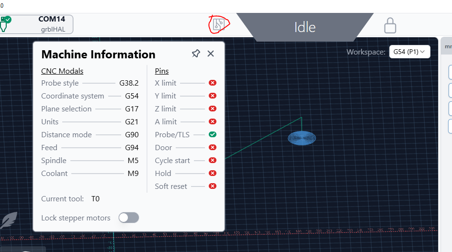
Task: Click the Cycle start pin status icon
Action: click(213, 161)
